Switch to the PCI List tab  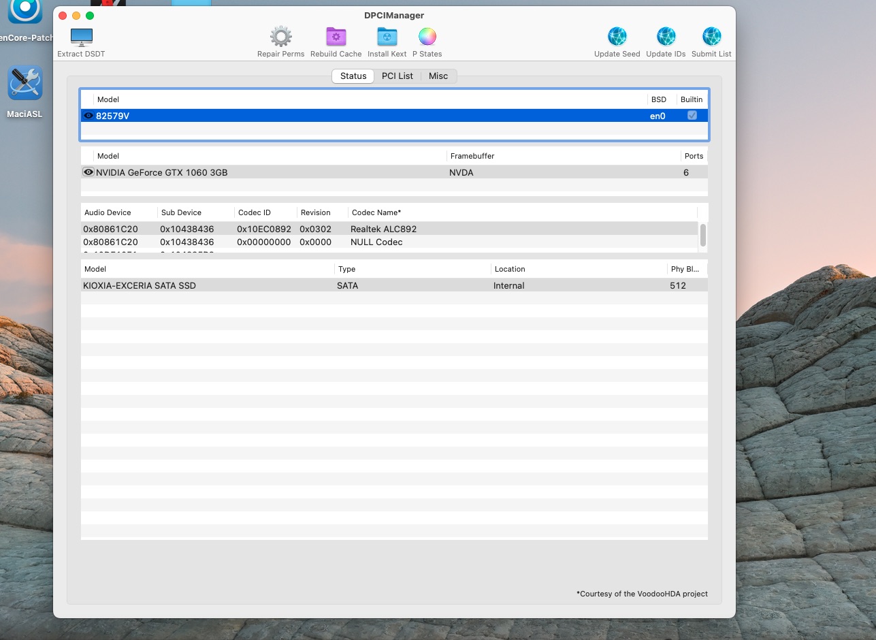[x=397, y=76]
